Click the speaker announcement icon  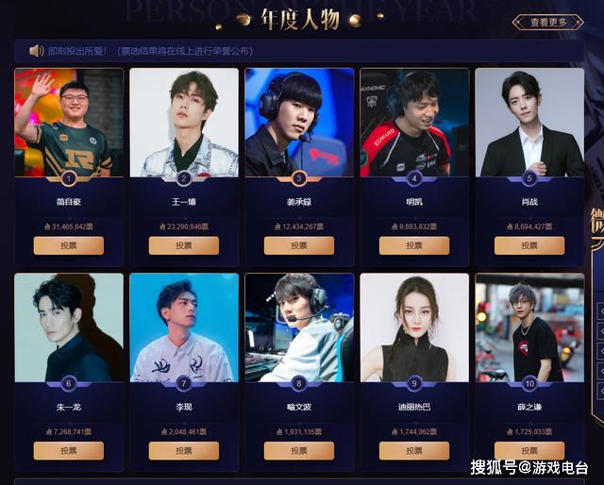point(37,51)
